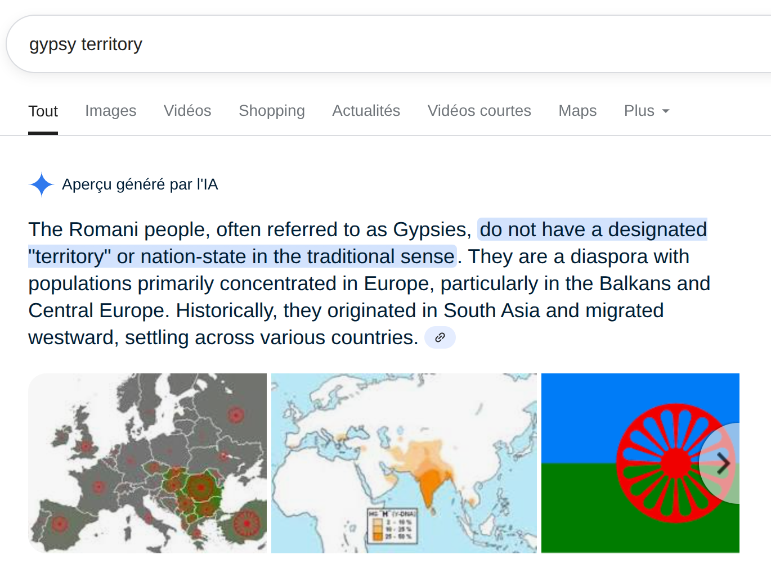
Task: Open the Europe Romani population map thumbnail
Action: 147,463
